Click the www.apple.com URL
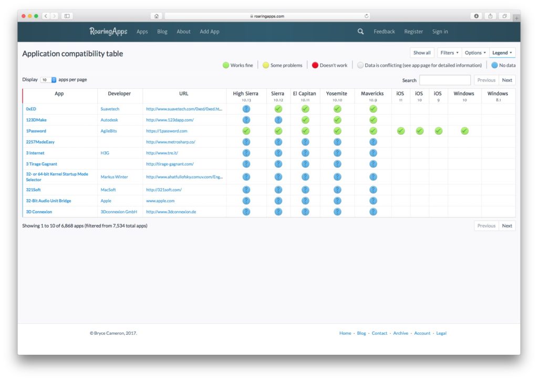Screen dimensions: 538x380 (x=160, y=200)
